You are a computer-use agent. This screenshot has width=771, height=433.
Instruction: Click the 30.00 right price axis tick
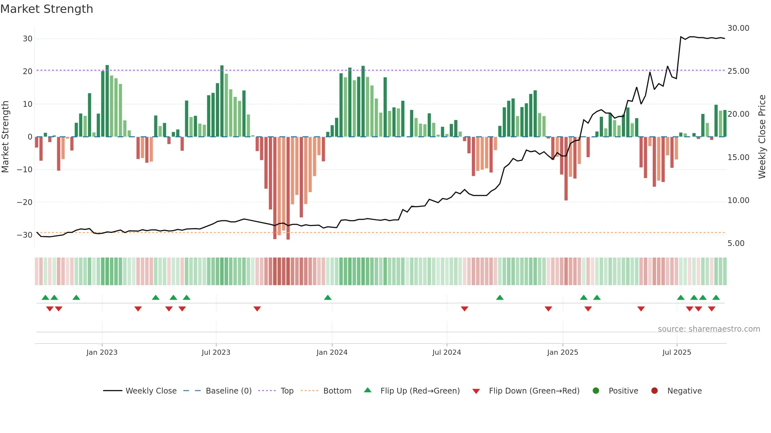[x=738, y=28]
